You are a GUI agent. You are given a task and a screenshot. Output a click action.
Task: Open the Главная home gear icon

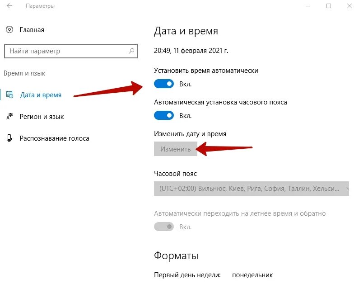pyautogui.click(x=9, y=29)
